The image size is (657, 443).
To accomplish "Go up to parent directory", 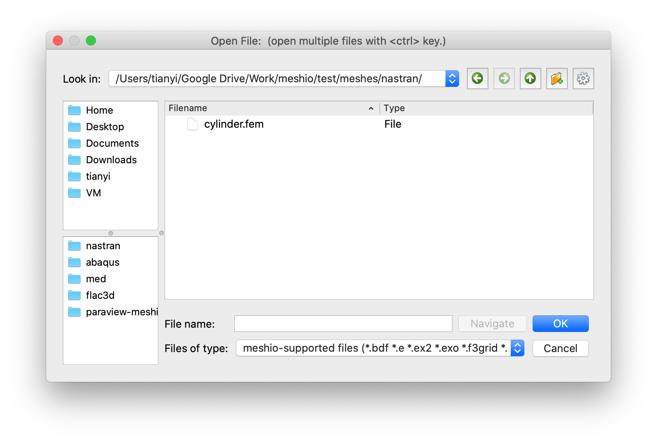I will coord(531,79).
